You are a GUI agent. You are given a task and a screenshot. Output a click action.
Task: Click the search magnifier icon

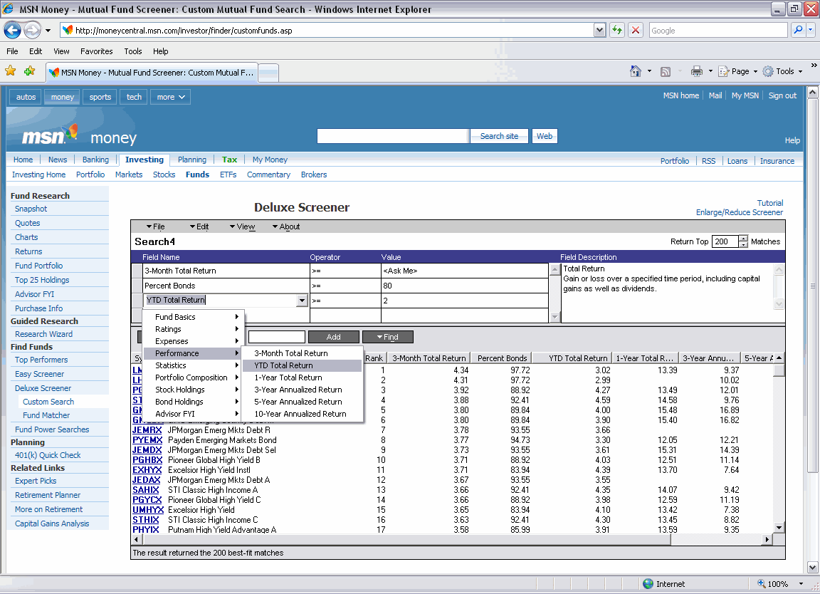click(798, 31)
